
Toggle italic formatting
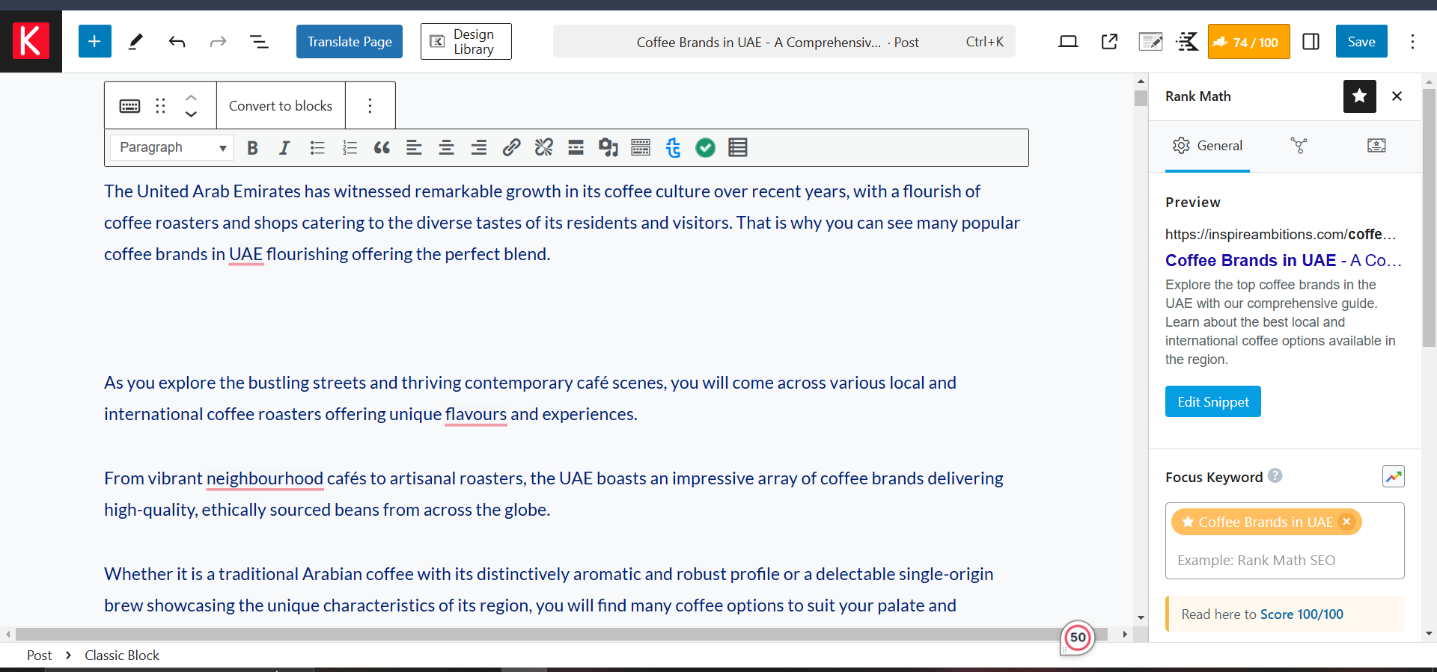(284, 147)
